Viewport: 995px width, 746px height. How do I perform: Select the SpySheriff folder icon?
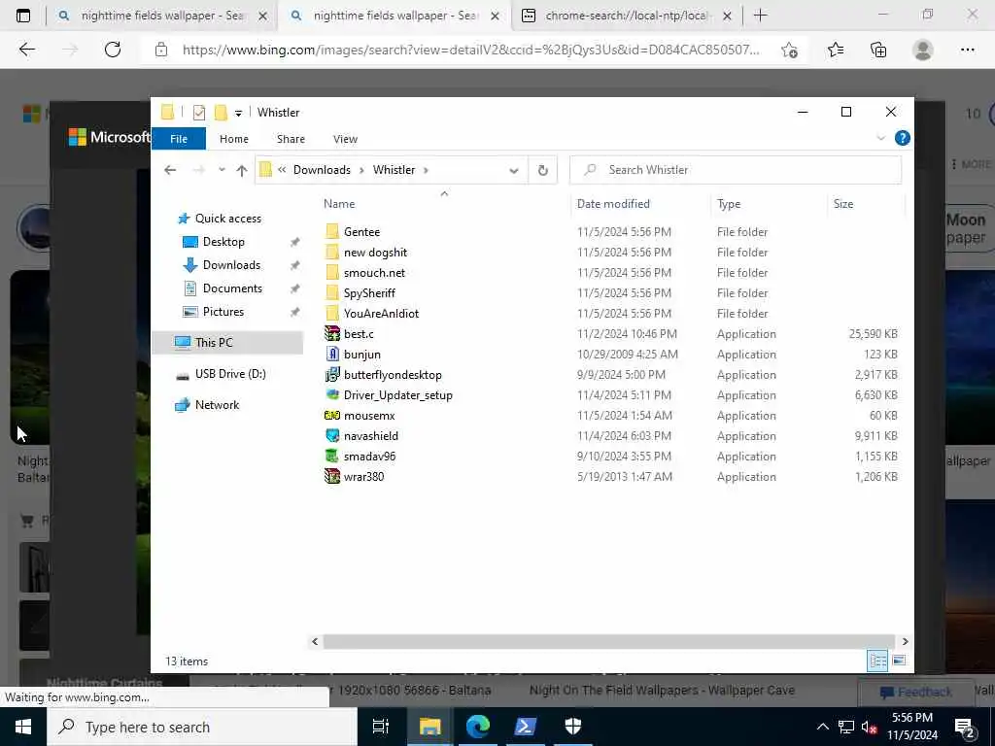coord(332,292)
